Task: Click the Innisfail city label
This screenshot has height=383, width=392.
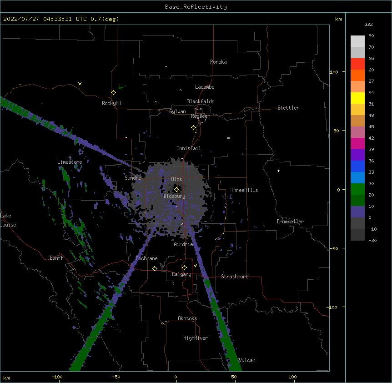Action: 189,148
